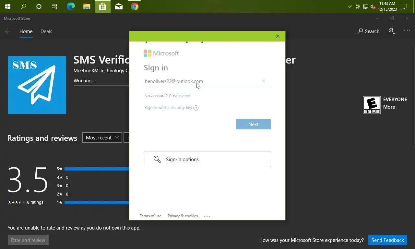Open network status tray icon
The height and width of the screenshot is (249, 415).
pyautogui.click(x=365, y=6)
